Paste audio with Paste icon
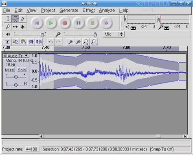Image resolution: width=193 pixels, height=155 pixels. tap(23, 42)
